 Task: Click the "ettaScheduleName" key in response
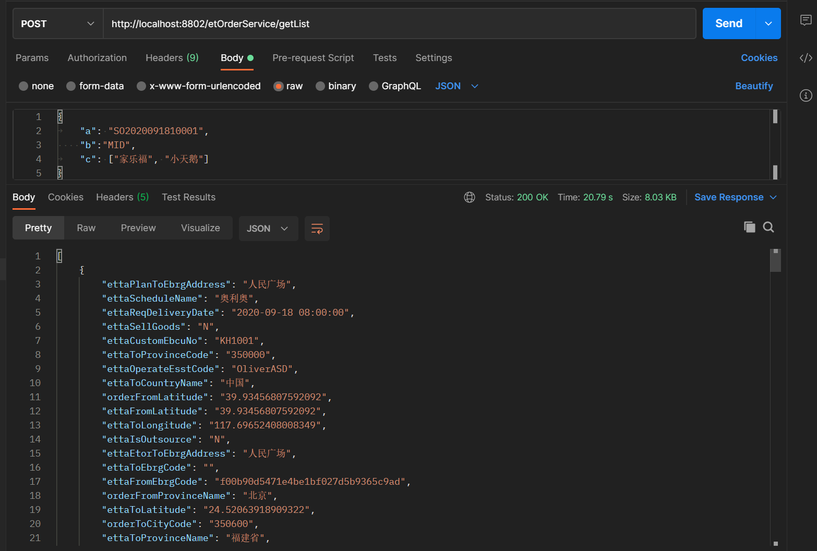pos(152,298)
